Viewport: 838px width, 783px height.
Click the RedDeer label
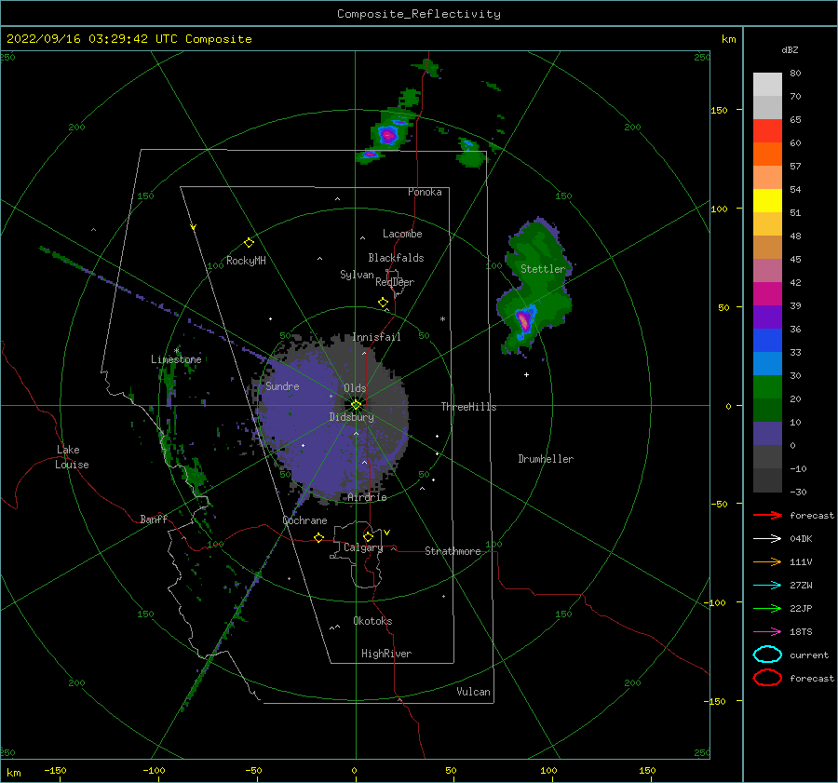395,282
